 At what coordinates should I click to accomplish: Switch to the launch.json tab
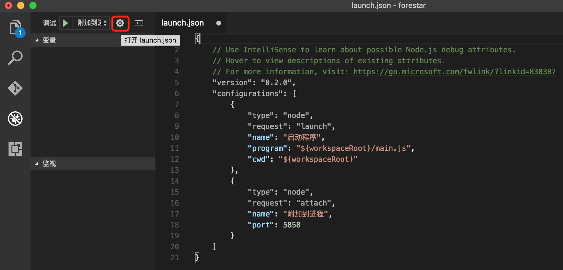tap(182, 23)
